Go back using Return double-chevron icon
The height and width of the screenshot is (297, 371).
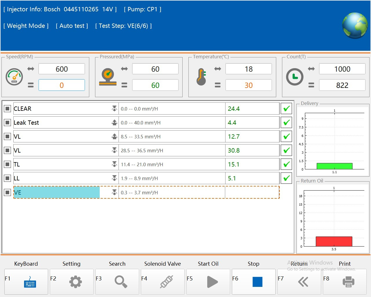pyautogui.click(x=303, y=282)
